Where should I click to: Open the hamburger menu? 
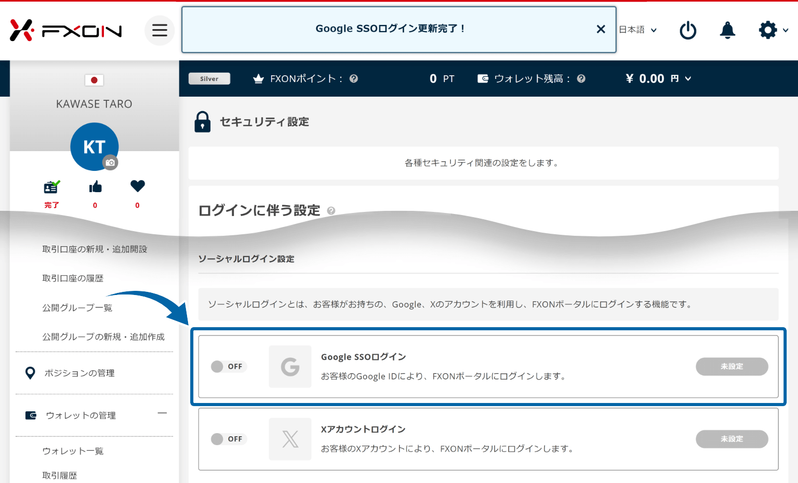[x=159, y=30]
